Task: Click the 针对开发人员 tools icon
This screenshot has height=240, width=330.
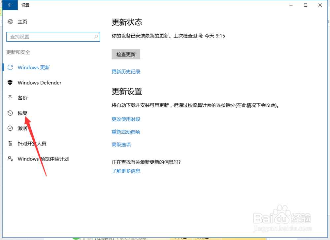Action: click(10, 144)
